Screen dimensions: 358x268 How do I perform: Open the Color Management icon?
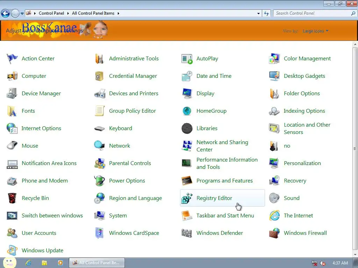[274, 59]
